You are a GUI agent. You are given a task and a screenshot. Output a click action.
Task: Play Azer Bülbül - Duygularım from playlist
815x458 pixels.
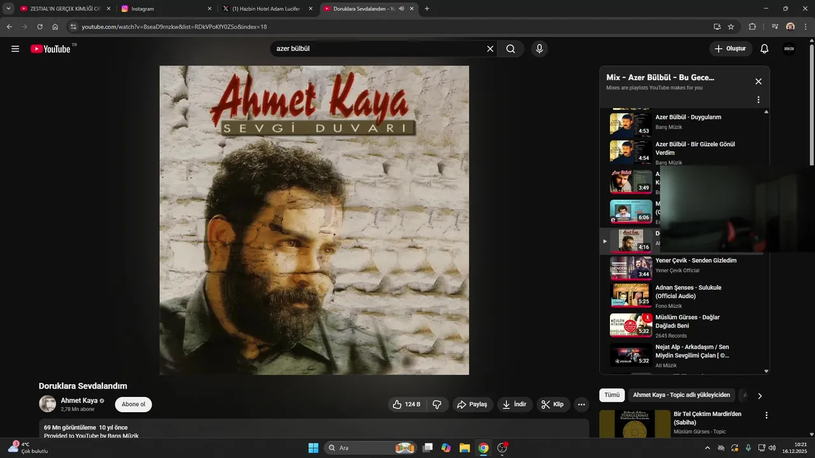pyautogui.click(x=684, y=123)
